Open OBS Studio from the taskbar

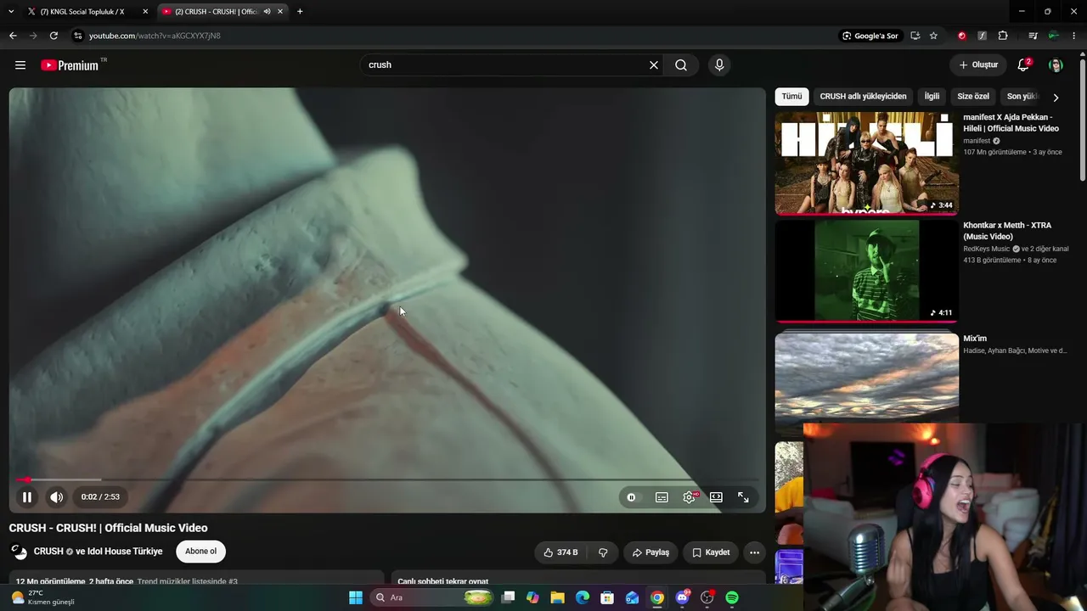(x=707, y=597)
